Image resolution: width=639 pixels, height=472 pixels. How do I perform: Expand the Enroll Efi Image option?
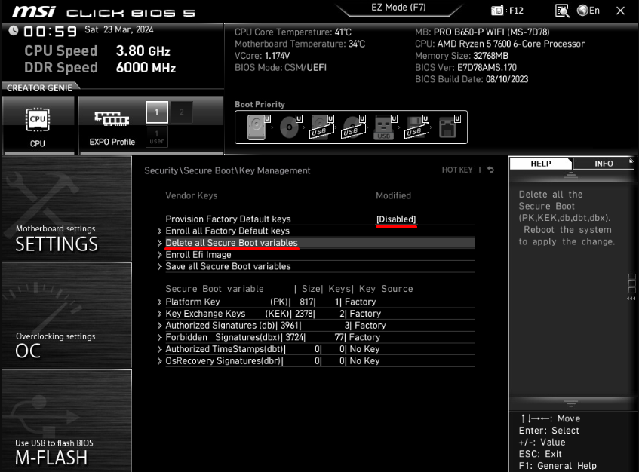[198, 255]
